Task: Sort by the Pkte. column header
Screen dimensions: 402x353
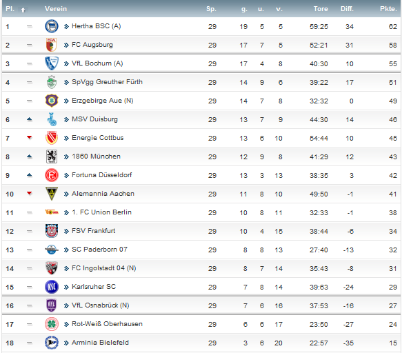Action: point(388,9)
